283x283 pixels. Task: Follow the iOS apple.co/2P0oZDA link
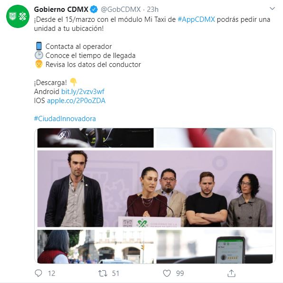[x=76, y=101]
